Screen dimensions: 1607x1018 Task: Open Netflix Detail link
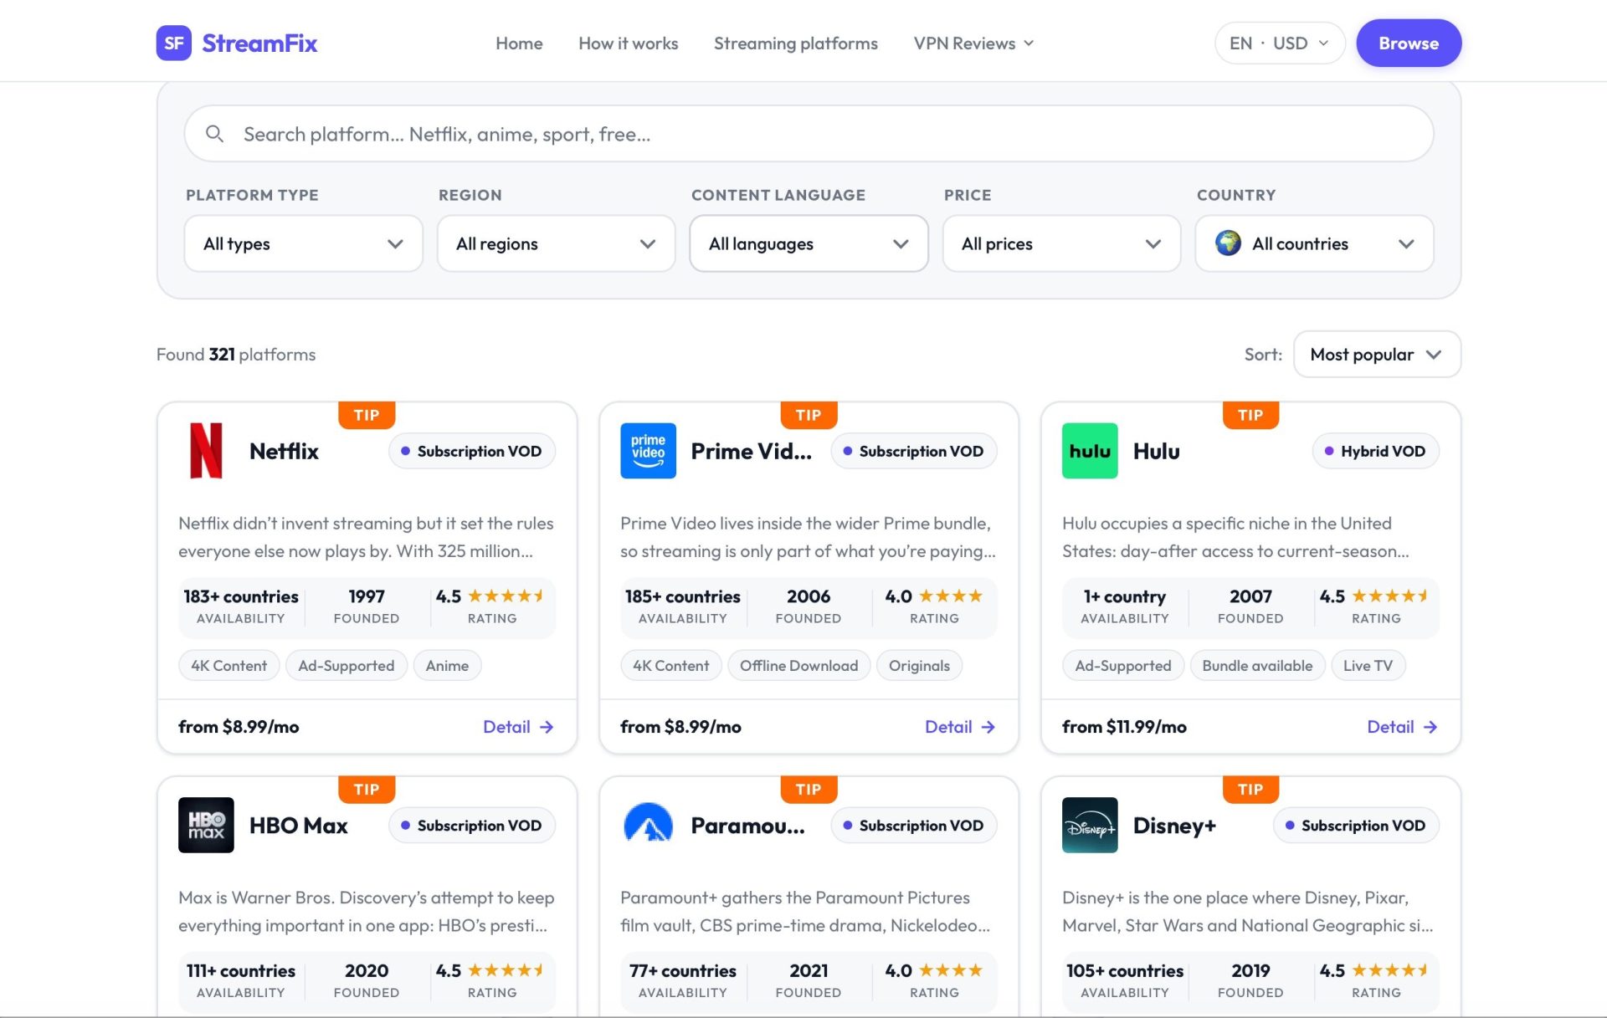point(518,727)
